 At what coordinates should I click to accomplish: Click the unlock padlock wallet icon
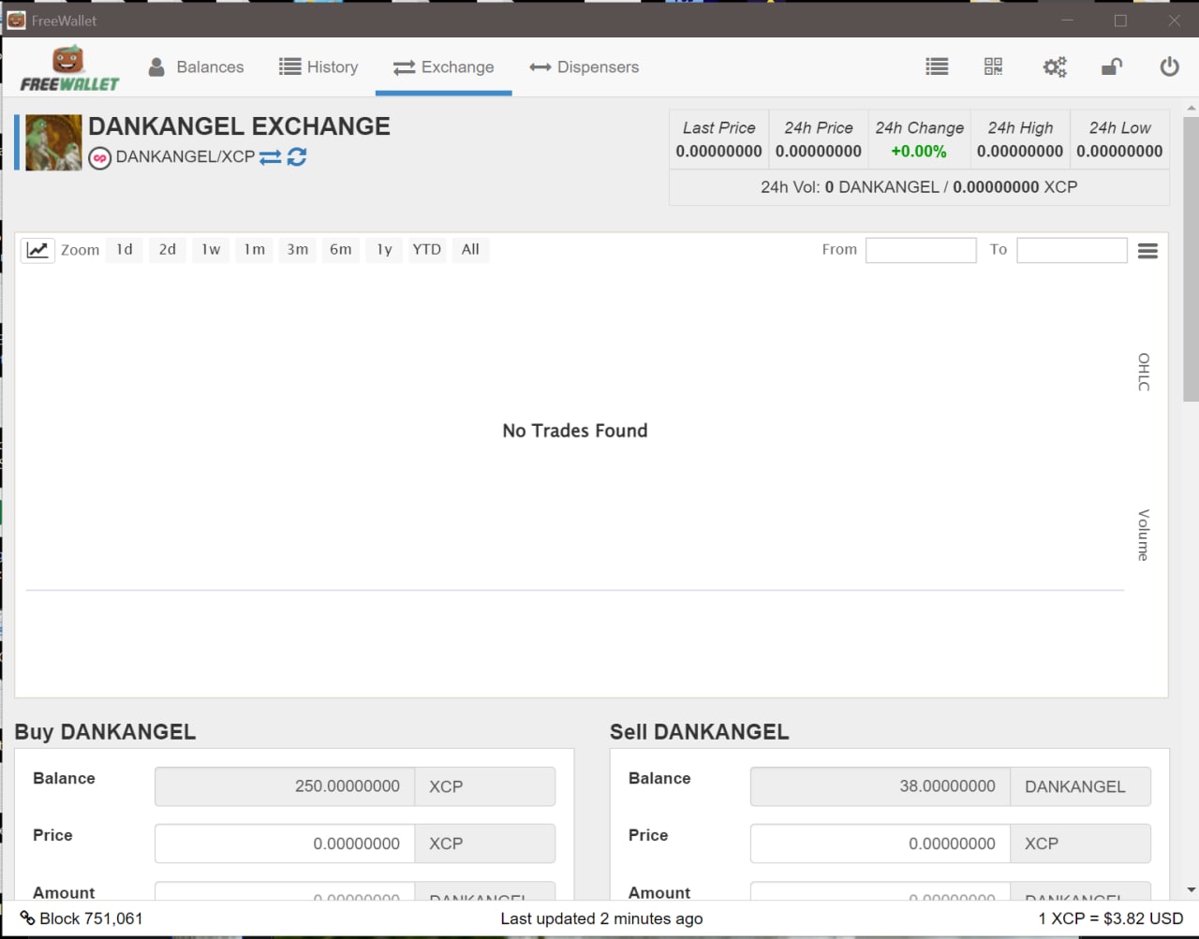pyautogui.click(x=1112, y=66)
